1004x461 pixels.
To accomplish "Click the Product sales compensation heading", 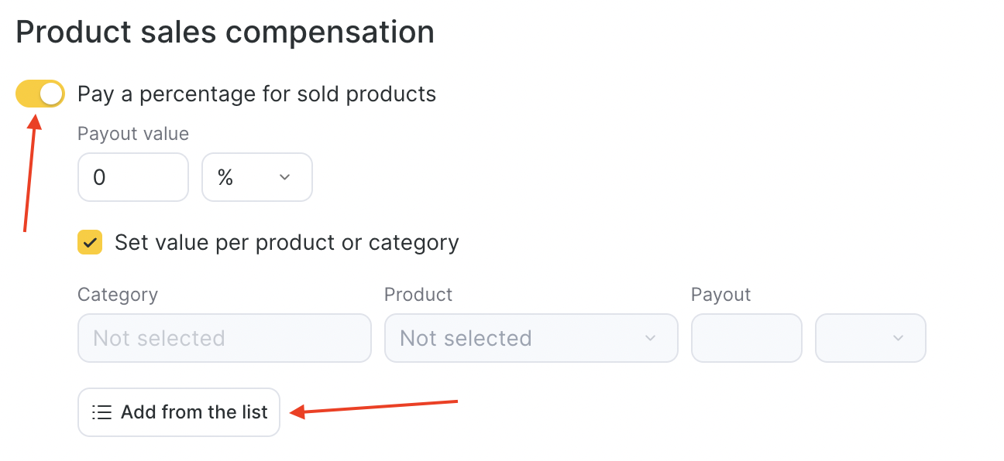I will [x=225, y=32].
